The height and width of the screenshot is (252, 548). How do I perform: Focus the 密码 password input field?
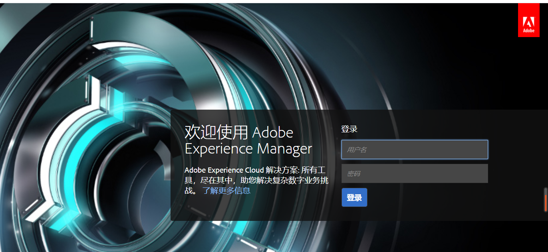click(415, 173)
